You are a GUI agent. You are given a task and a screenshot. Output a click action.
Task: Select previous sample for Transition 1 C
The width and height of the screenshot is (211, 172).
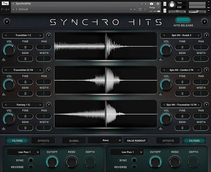point(6,35)
